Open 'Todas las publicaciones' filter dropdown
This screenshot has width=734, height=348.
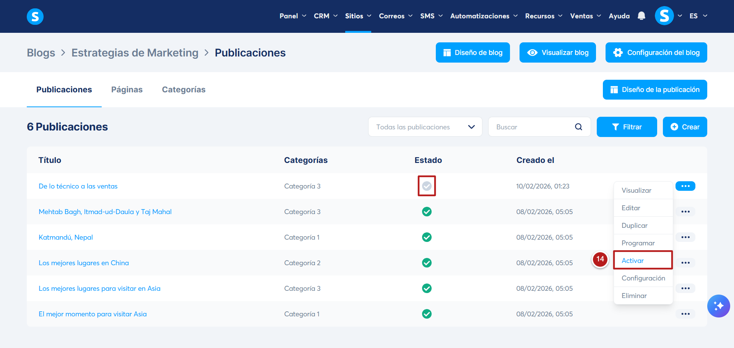(x=425, y=127)
